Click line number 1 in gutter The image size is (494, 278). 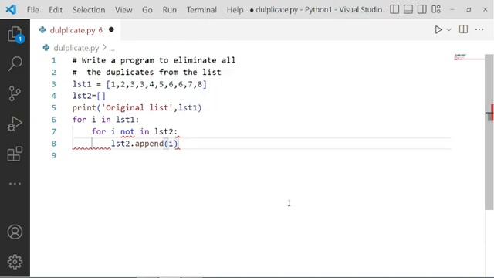pyautogui.click(x=54, y=60)
